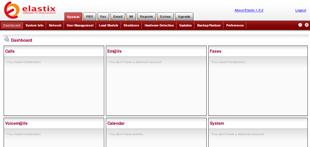The width and height of the screenshot is (310, 147).
Task: Click the up-arrow collapse menu icon
Action: (306, 25)
